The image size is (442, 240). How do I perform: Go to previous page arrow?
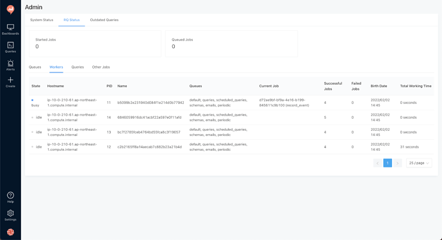[377, 163]
